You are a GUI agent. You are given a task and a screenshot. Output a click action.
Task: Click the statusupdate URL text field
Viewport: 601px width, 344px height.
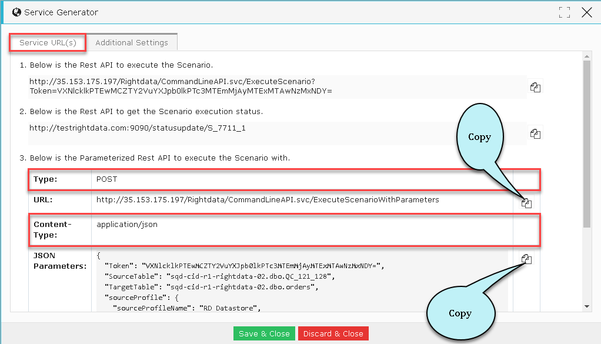tap(277, 133)
